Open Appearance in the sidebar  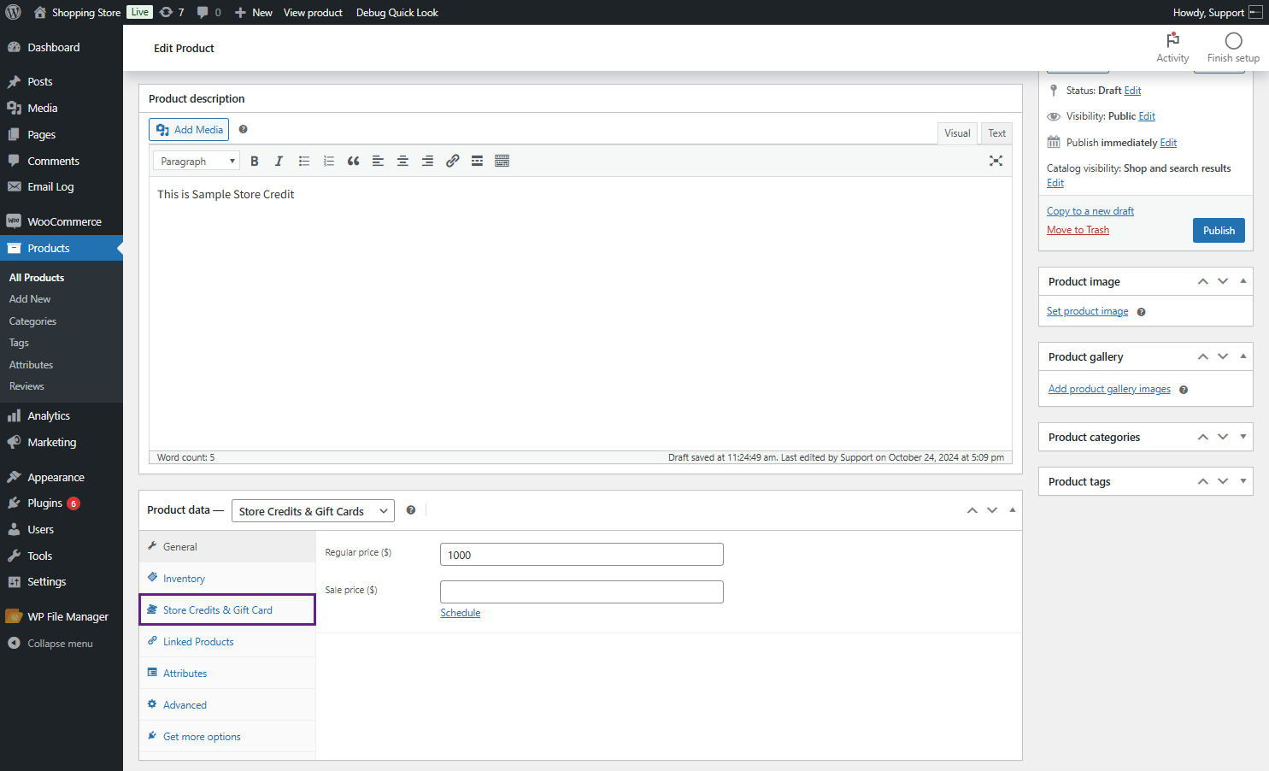62,477
